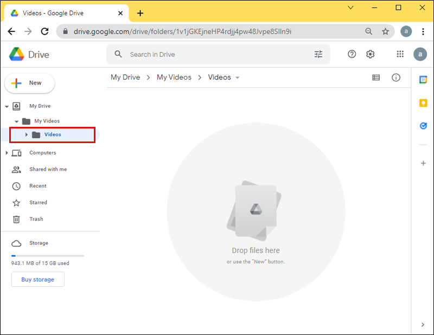Show folder details info icon
This screenshot has height=335, width=434.
pyautogui.click(x=396, y=78)
